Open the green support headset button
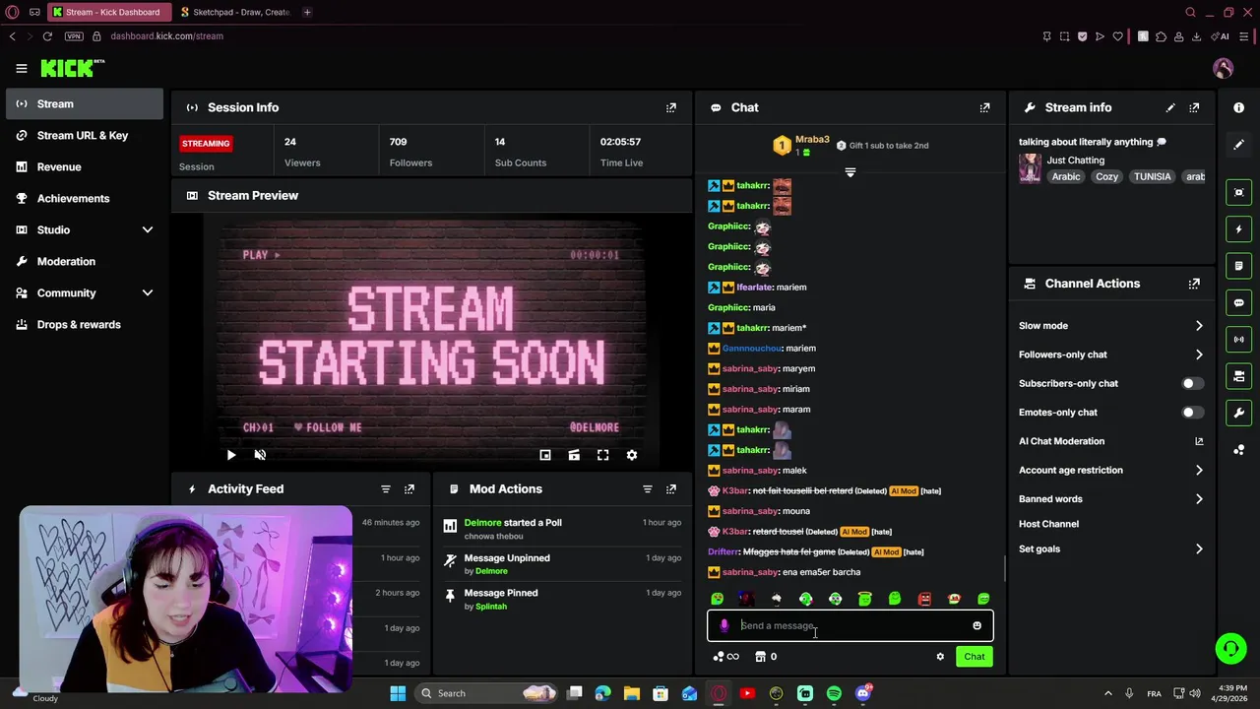 (x=1230, y=648)
